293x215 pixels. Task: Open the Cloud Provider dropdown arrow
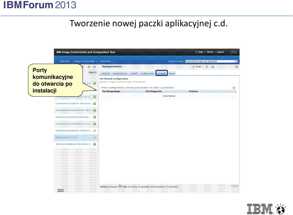236,61
